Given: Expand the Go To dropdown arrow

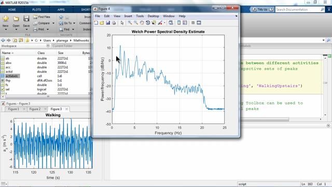Looking at the screenshot, I should pos(74,23).
